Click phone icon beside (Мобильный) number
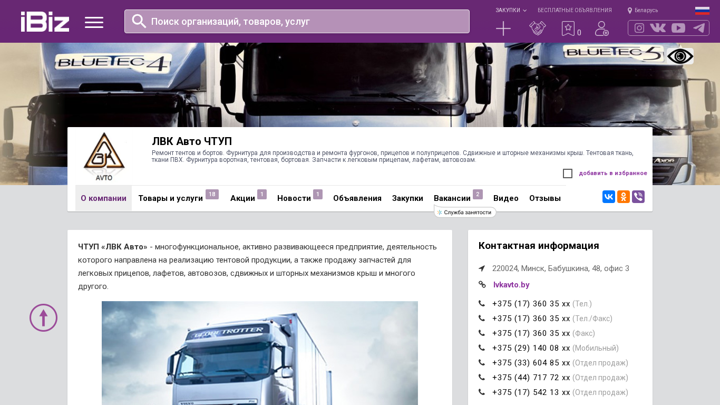Screen dimensions: 720x405 click(x=482, y=348)
